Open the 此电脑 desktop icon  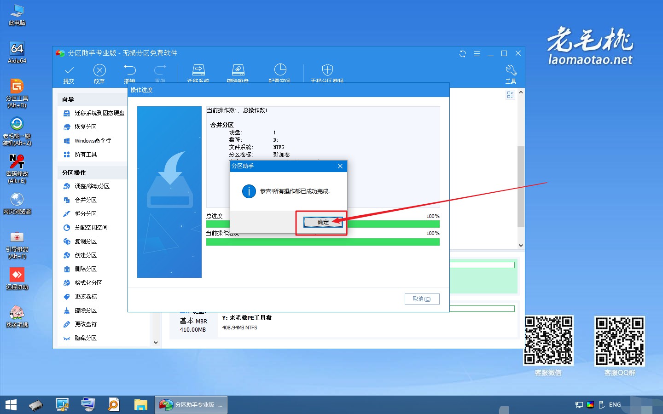(x=17, y=15)
